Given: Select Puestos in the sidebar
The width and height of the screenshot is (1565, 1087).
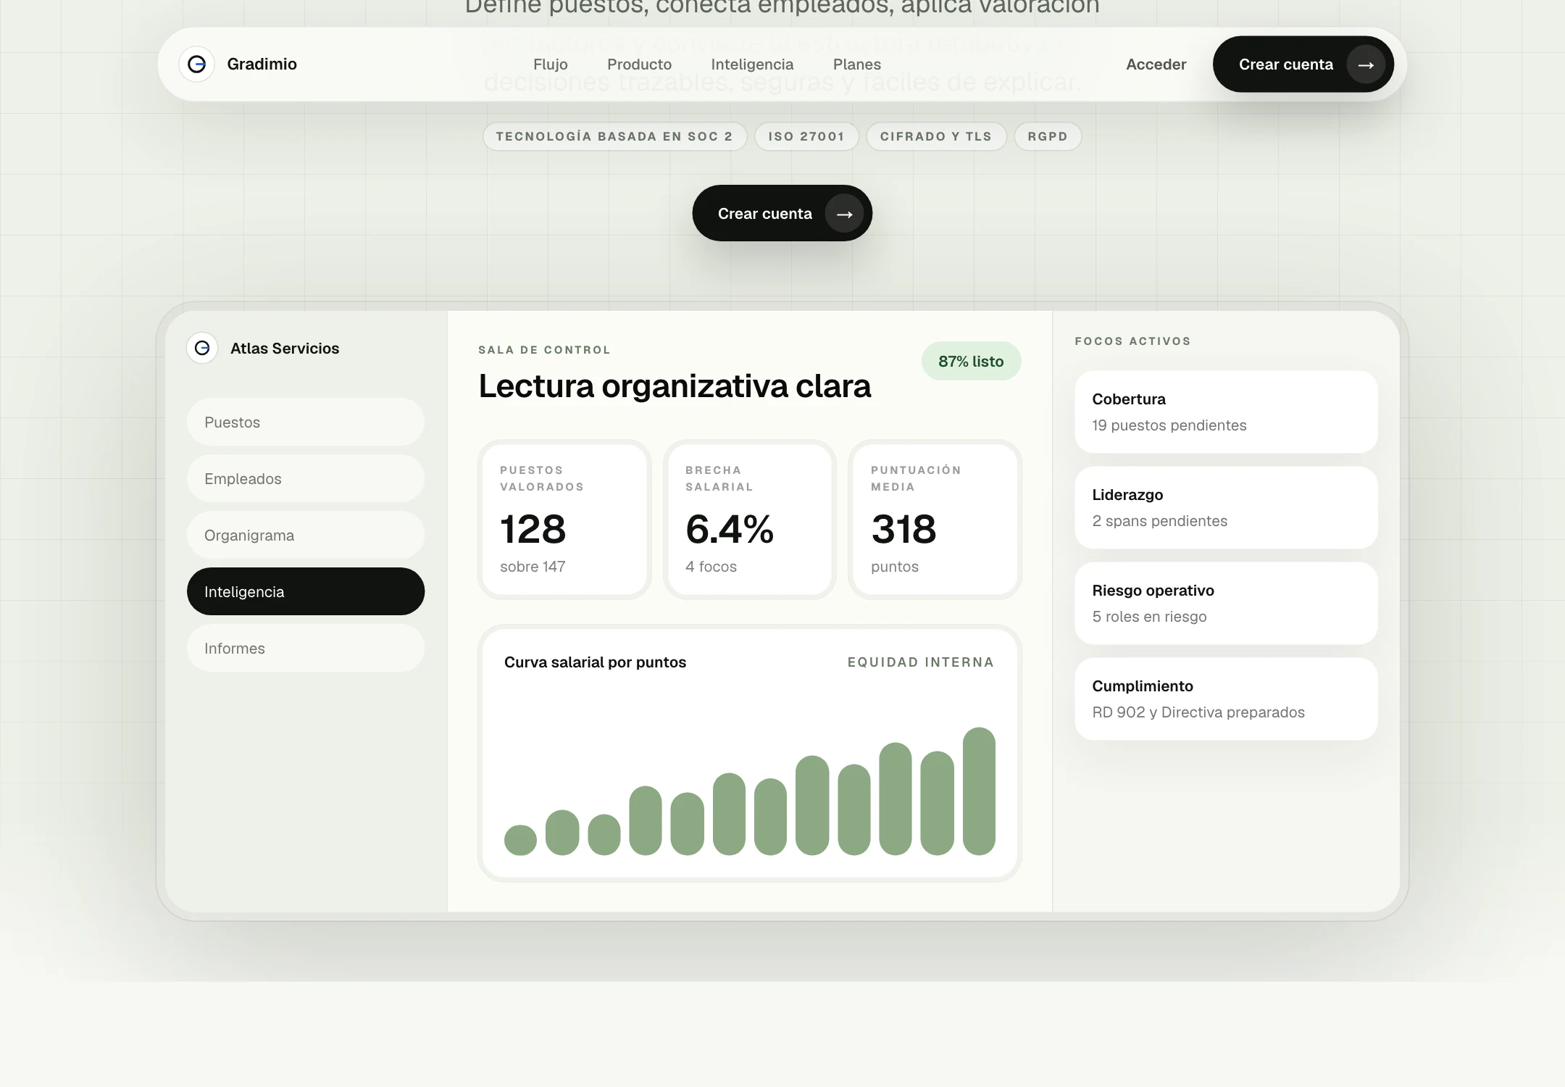Looking at the screenshot, I should point(306,422).
